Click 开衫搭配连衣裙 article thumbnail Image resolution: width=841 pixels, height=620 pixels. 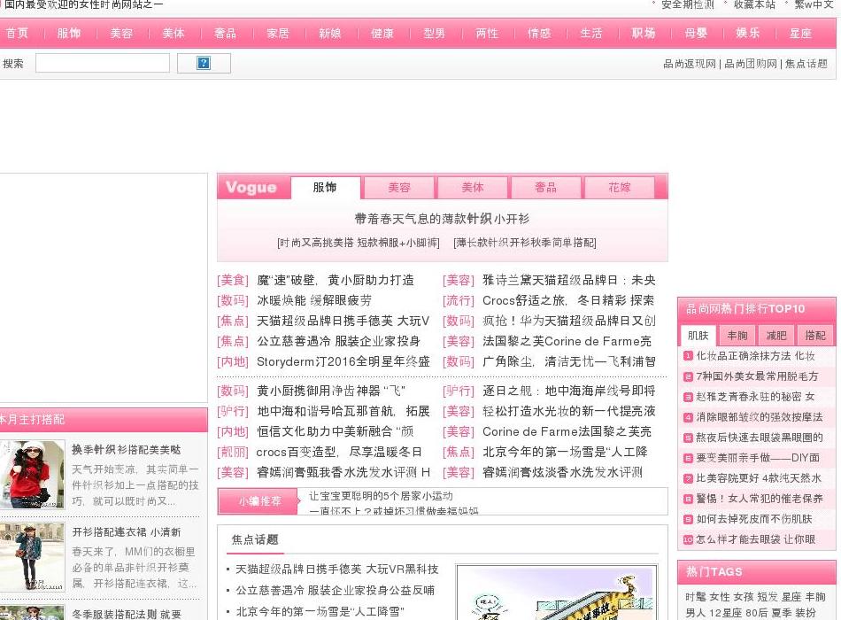[32, 557]
